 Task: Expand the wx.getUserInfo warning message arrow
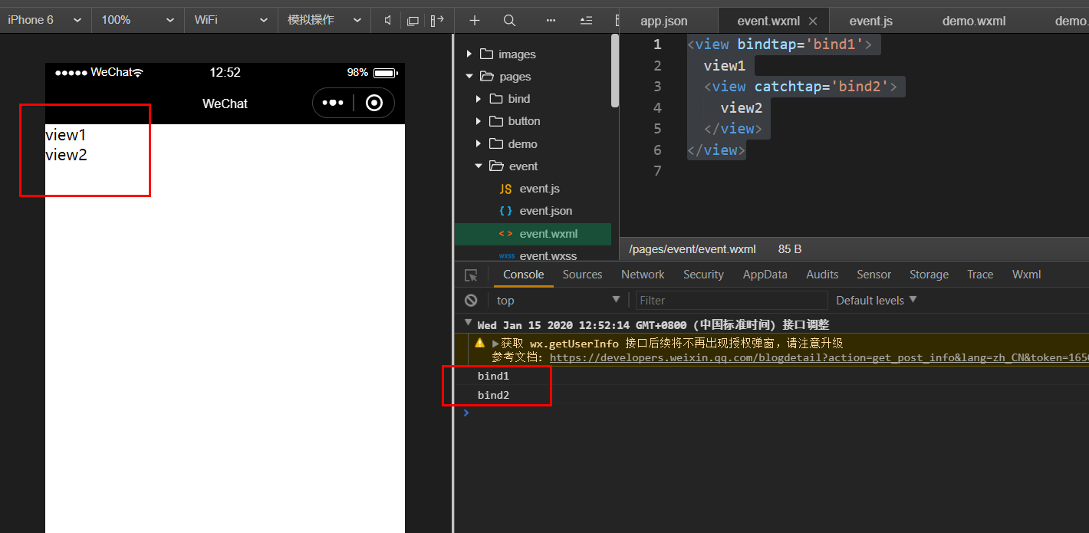[x=495, y=343]
